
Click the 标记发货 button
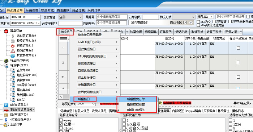pyautogui.click(x=181, y=32)
